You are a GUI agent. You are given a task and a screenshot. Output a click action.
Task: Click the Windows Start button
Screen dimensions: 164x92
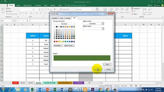[x=3, y=90]
